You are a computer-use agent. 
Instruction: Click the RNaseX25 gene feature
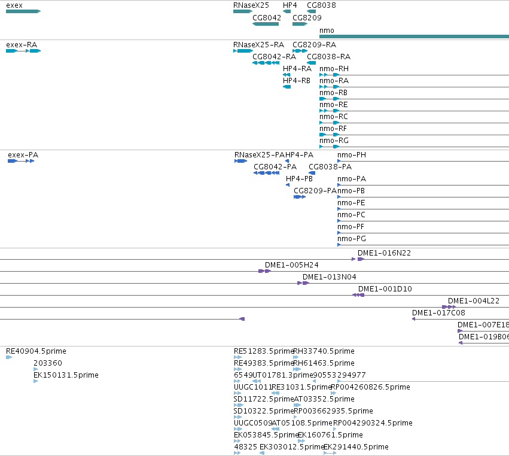point(243,11)
